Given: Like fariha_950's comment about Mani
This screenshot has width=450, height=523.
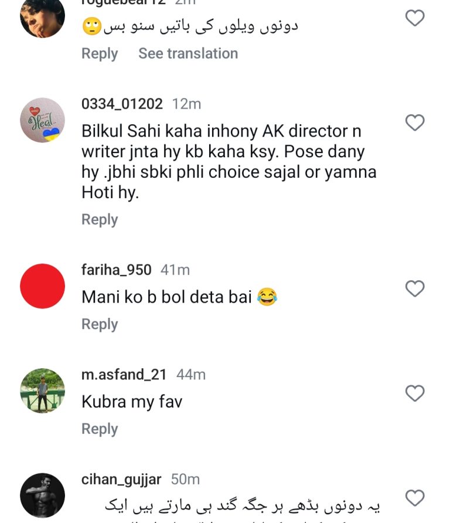Looking at the screenshot, I should click(415, 288).
